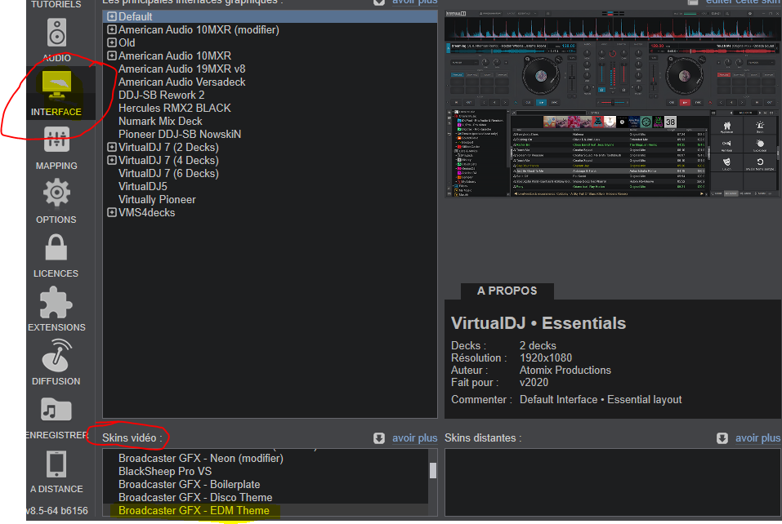Open the Mapping mixer icon
The height and width of the screenshot is (524, 782).
pyautogui.click(x=56, y=139)
